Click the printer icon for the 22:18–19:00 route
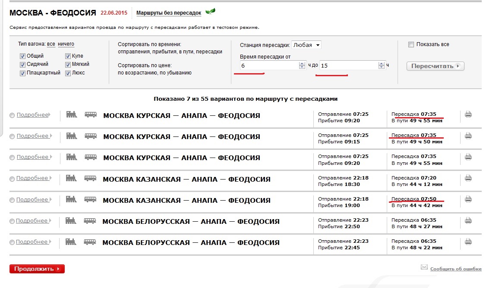The width and height of the screenshot is (502, 288). click(468, 199)
